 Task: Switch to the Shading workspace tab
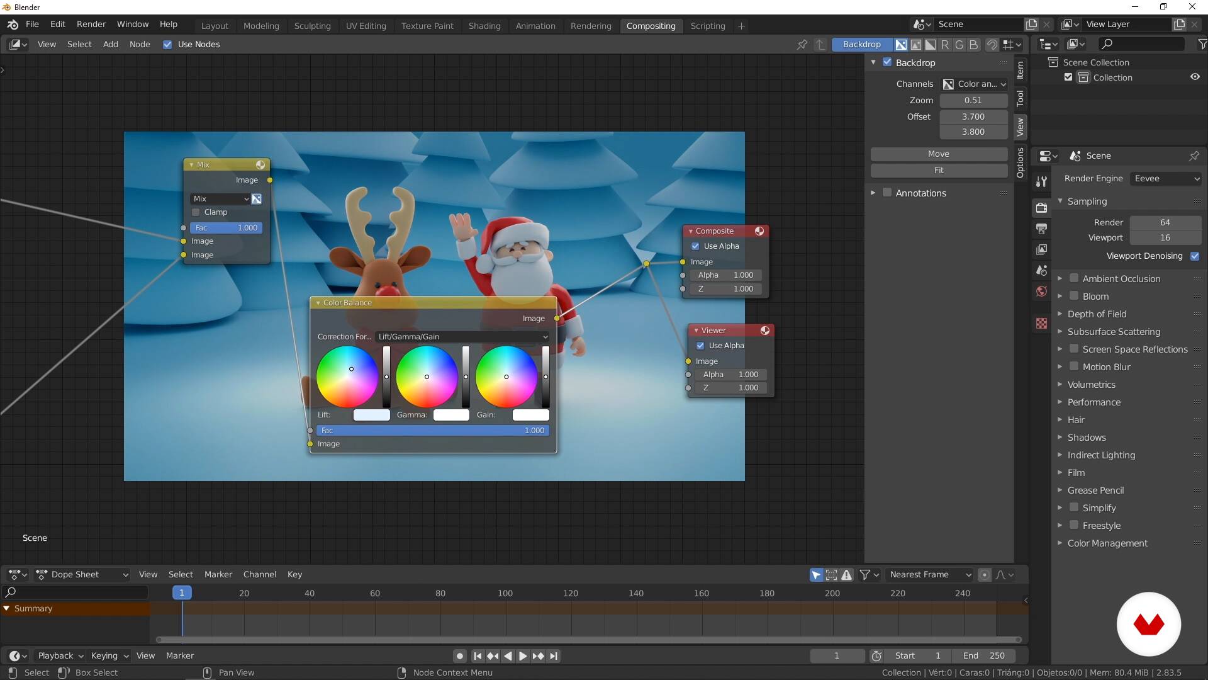[484, 26]
